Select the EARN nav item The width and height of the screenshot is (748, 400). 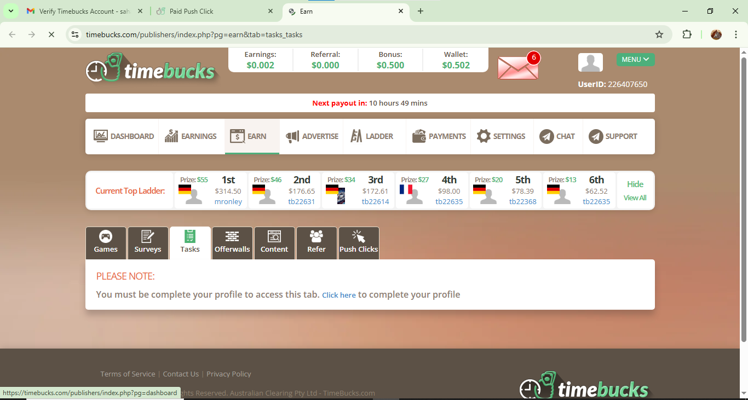(252, 136)
